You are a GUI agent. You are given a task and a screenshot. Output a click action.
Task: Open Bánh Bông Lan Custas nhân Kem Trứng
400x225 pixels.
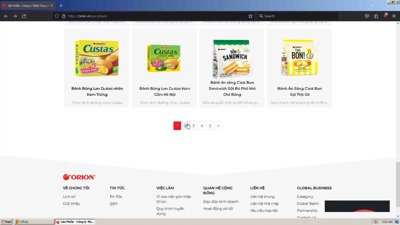click(x=97, y=91)
